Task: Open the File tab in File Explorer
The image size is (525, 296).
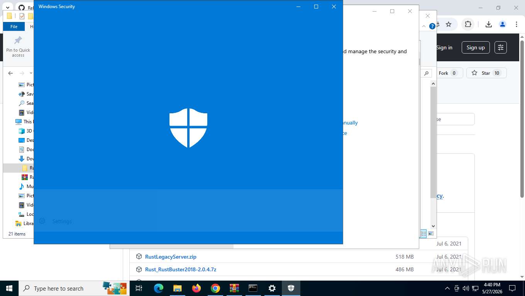Action: 14,27
